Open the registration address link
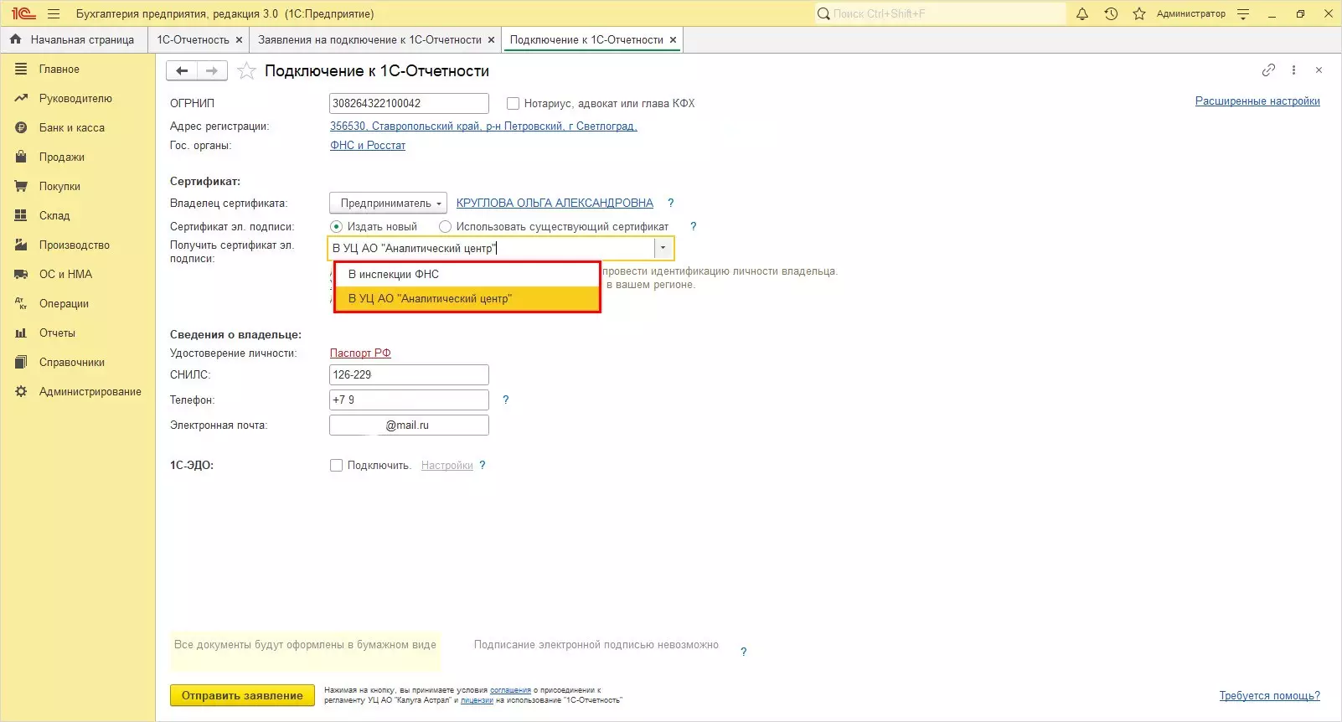This screenshot has height=722, width=1342. tap(483, 126)
